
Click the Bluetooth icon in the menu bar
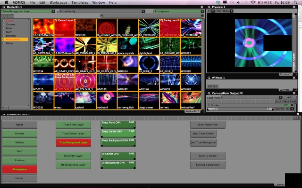click(x=246, y=2)
